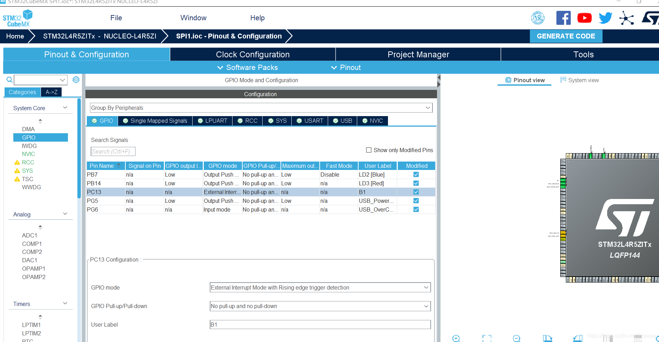Screen dimensions: 659x342
Task: Fit the chip to the view
Action: pyautogui.click(x=487, y=338)
